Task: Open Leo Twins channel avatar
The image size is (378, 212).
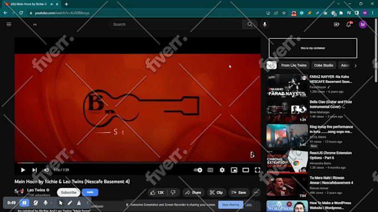Action: [x=19, y=192]
